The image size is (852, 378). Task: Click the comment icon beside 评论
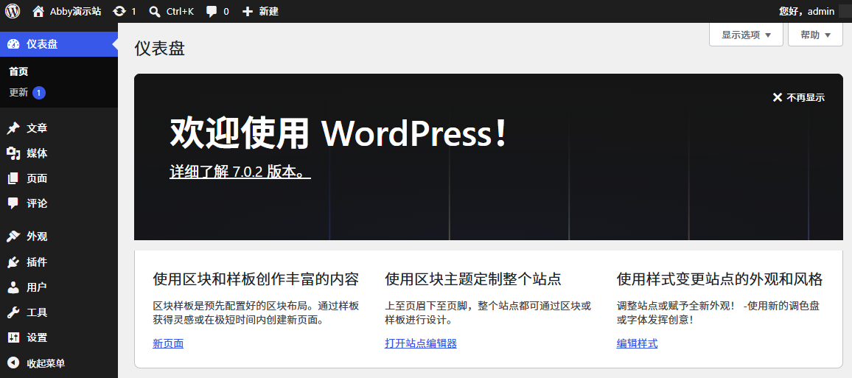[x=13, y=203]
